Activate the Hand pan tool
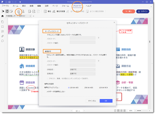This screenshot has width=156, height=115. (x=7, y=11)
